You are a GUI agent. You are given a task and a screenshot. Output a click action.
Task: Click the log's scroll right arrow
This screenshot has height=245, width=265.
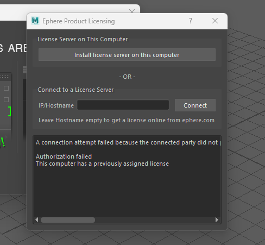tap(217, 220)
